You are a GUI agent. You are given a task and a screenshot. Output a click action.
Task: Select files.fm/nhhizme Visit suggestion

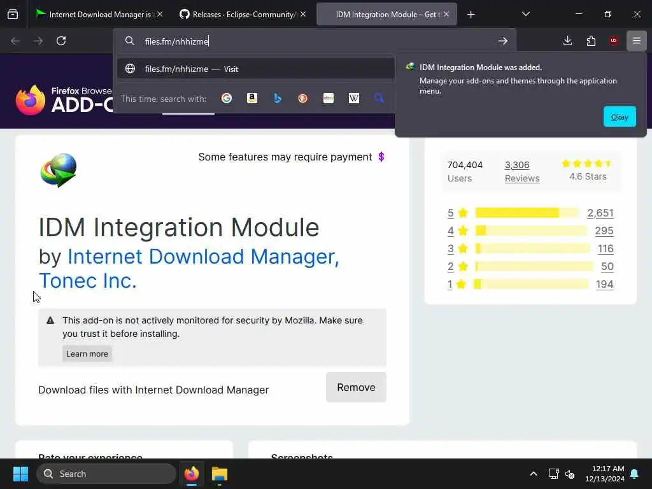click(255, 69)
